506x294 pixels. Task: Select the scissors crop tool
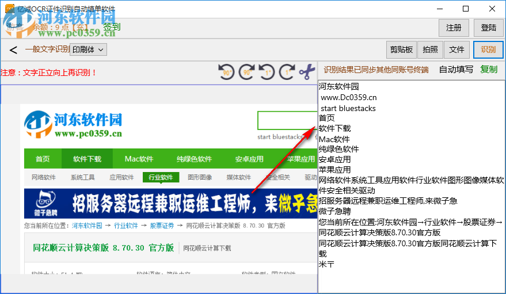tap(307, 71)
